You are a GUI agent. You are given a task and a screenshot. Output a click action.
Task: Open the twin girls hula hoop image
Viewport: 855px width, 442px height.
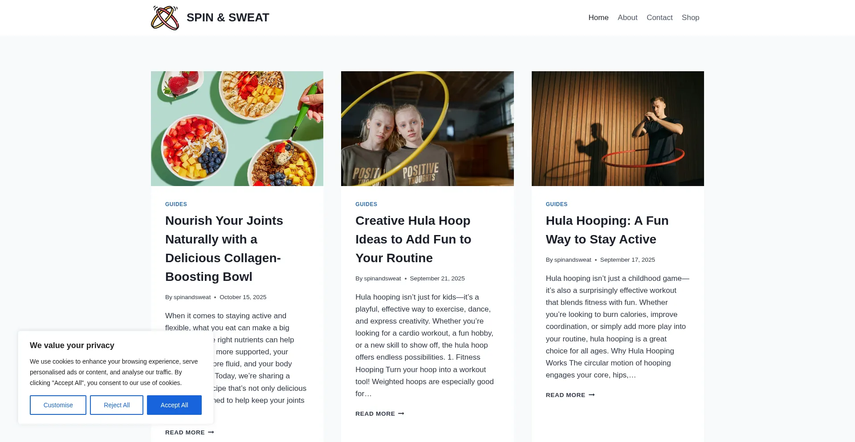(427, 129)
